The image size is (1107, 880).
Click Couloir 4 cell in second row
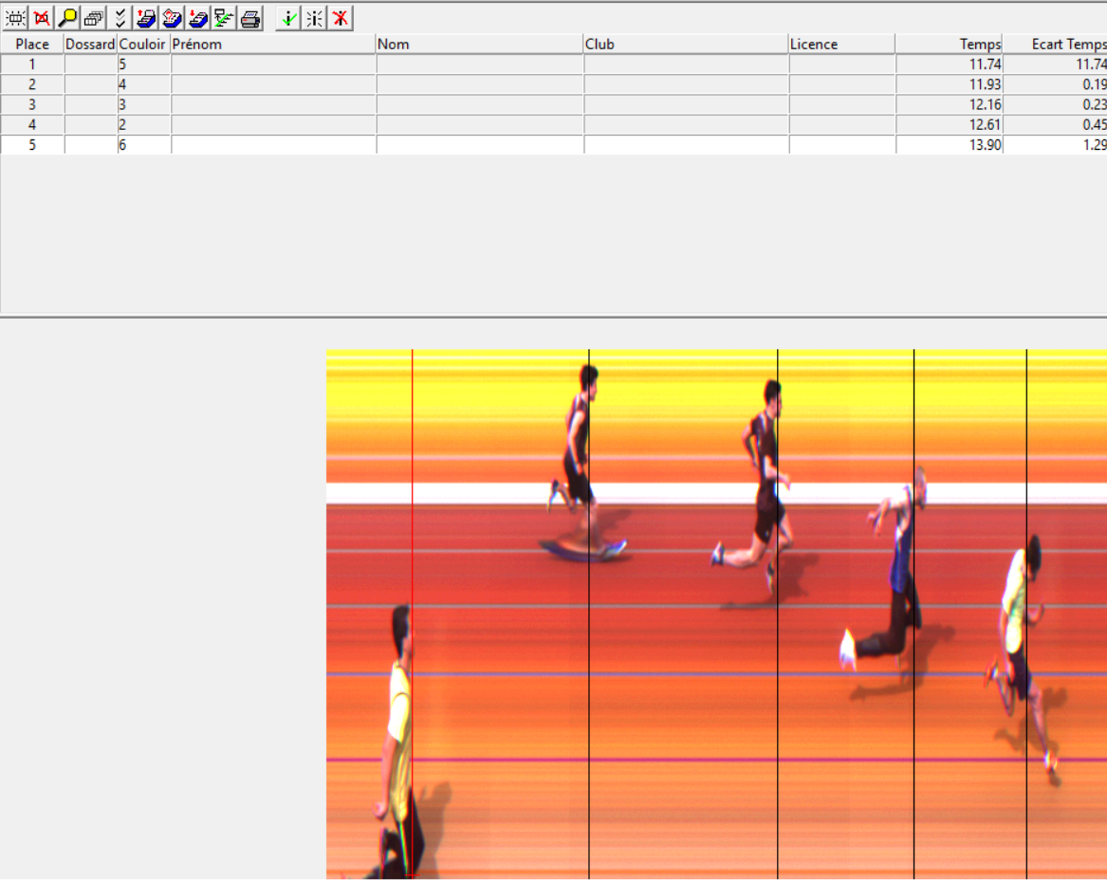[x=144, y=84]
